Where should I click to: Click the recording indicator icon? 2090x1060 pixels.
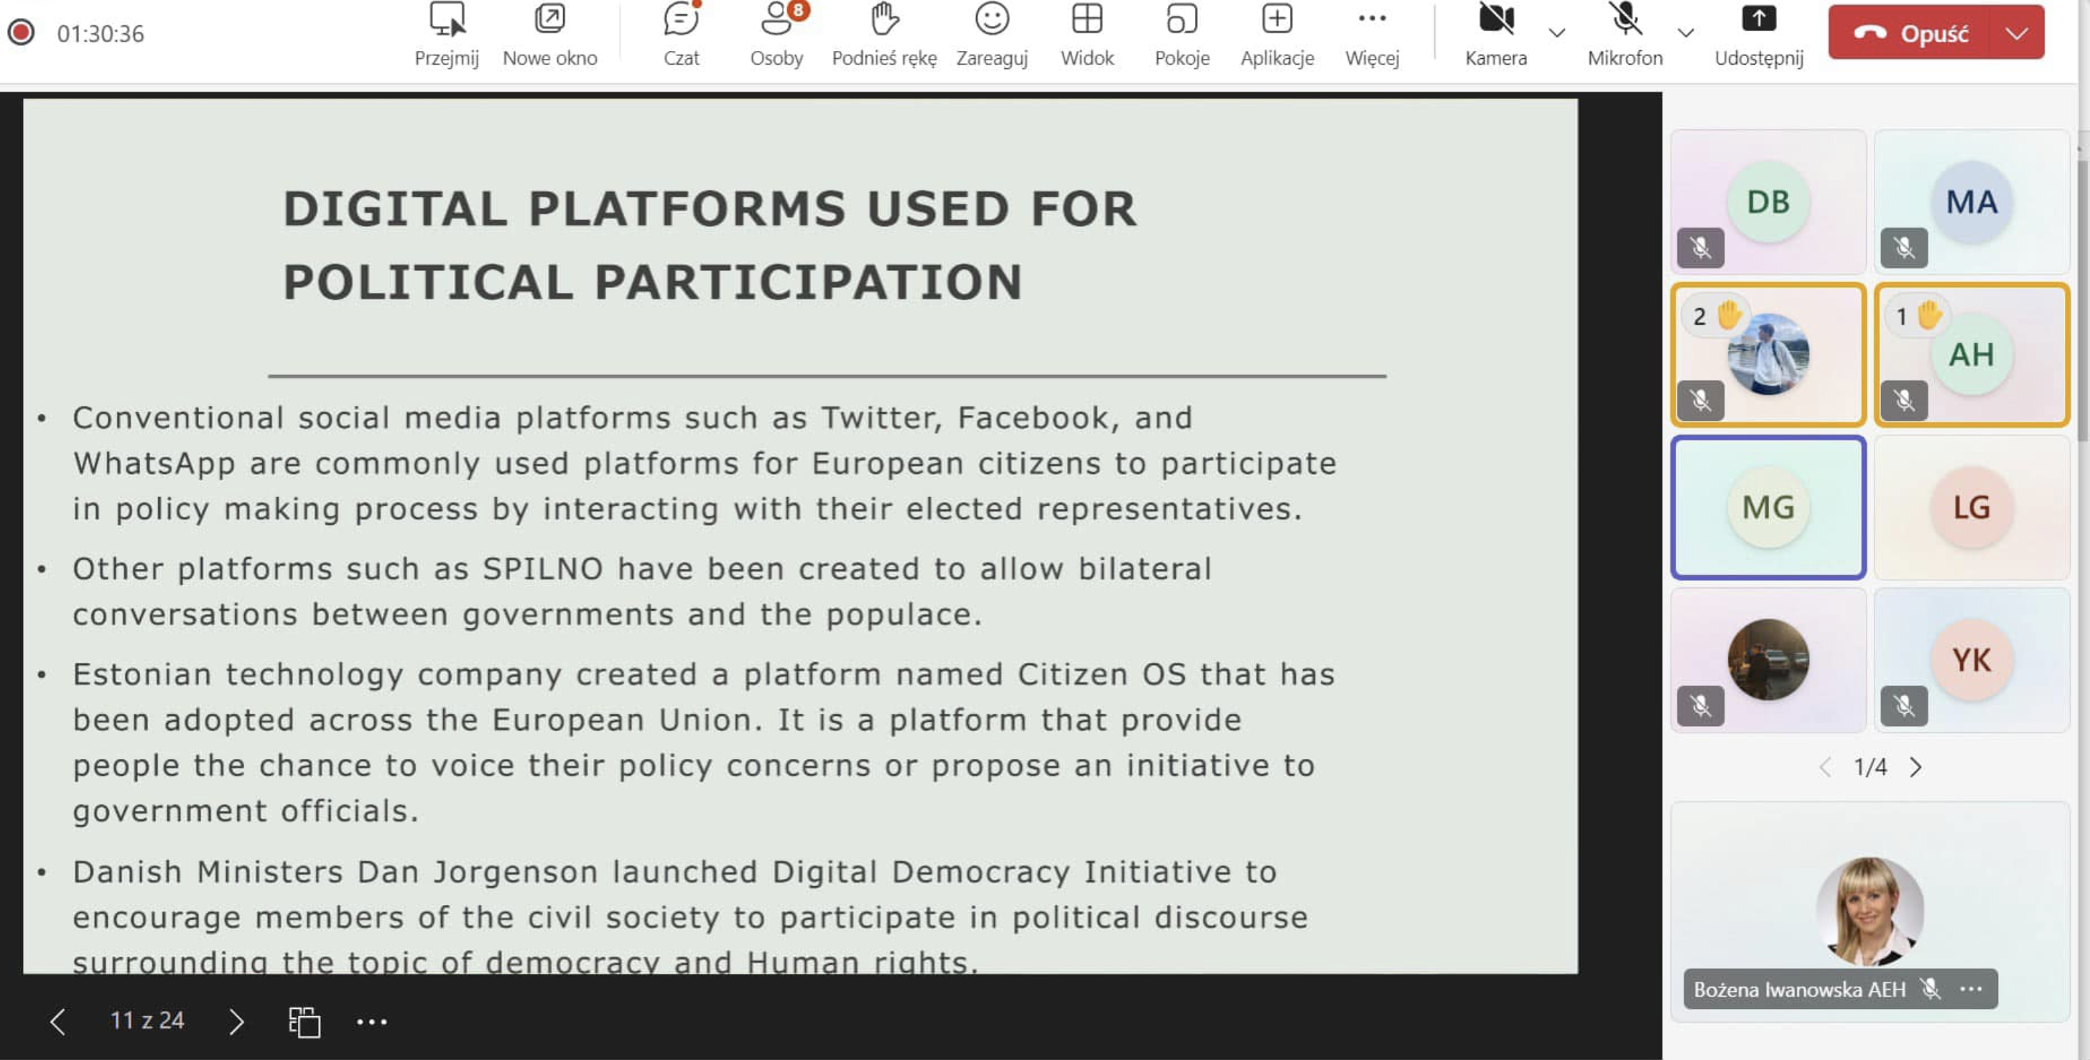[21, 32]
